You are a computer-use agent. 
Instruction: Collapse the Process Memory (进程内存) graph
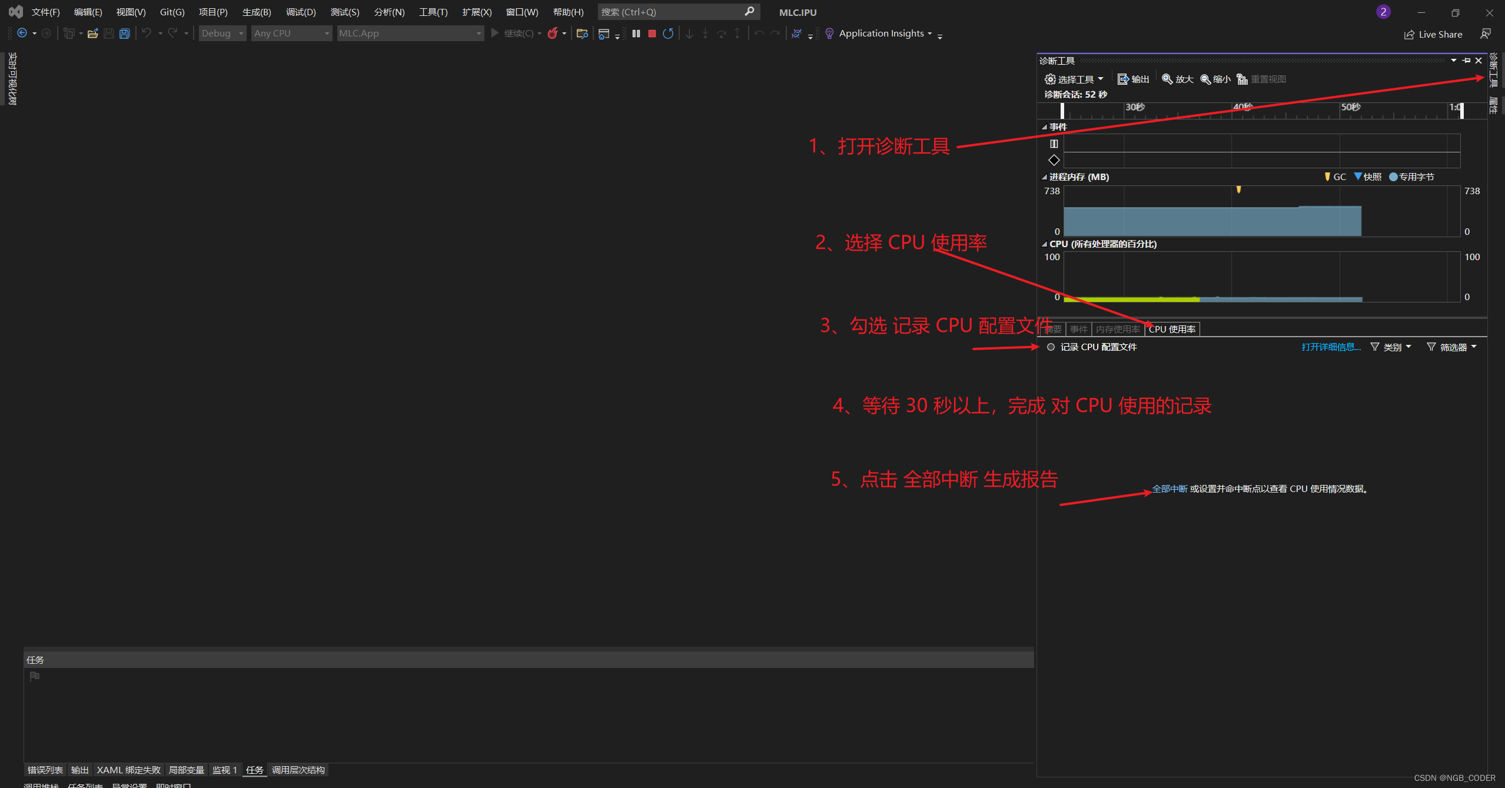(1044, 177)
